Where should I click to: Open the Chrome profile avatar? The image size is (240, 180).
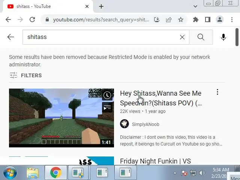point(220,19)
